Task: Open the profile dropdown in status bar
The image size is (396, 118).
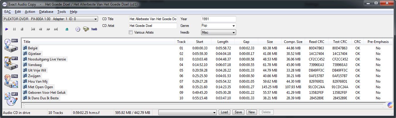Action: [x=187, y=112]
